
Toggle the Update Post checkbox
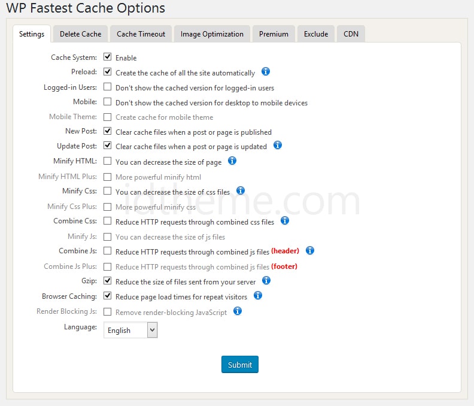tap(107, 146)
